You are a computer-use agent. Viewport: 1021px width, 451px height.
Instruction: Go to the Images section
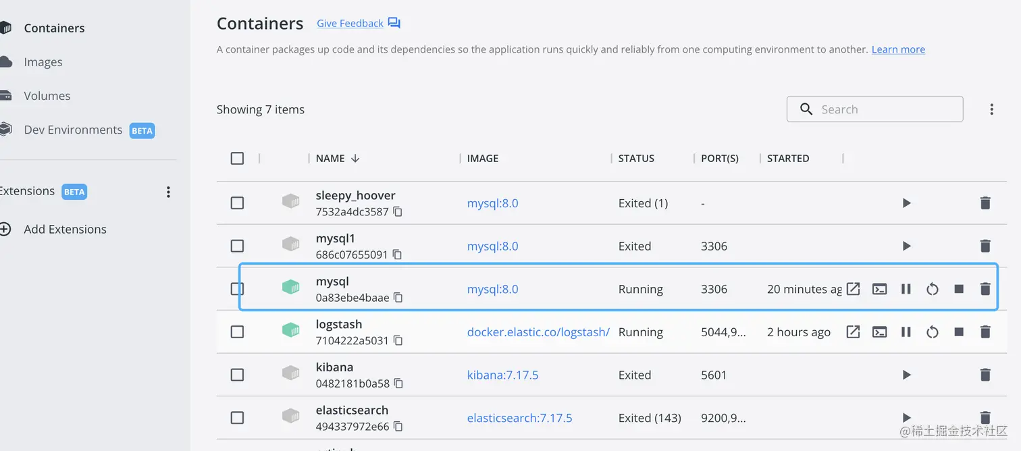pos(43,62)
